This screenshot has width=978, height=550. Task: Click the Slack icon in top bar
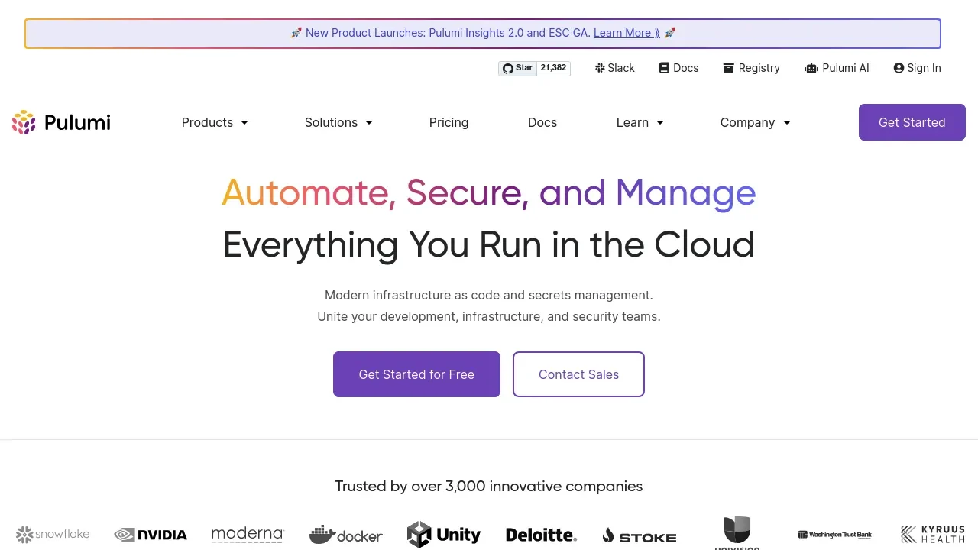tap(600, 68)
